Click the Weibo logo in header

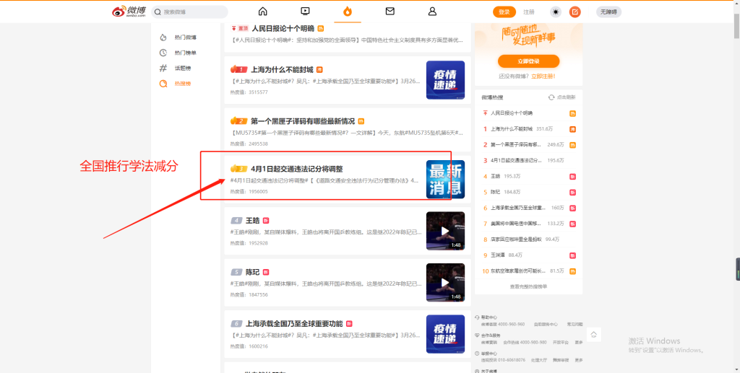click(129, 12)
